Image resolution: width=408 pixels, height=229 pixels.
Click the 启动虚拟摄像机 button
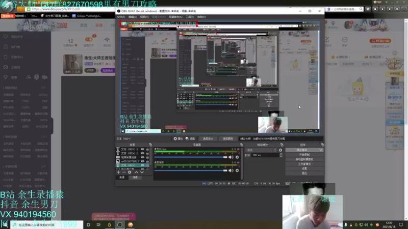[x=304, y=159]
